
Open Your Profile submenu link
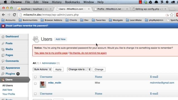pyautogui.click(x=9, y=94)
